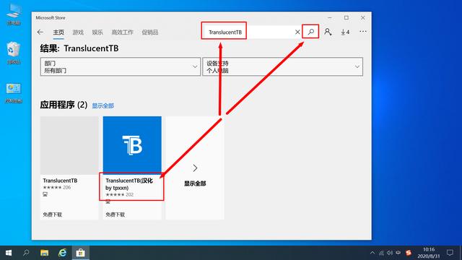Open the 高效工作 tab
This screenshot has width=462, height=260.
point(122,32)
